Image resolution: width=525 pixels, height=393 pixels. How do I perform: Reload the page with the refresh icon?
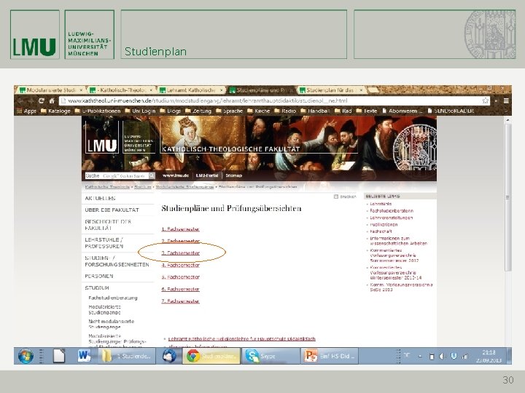pyautogui.click(x=41, y=100)
